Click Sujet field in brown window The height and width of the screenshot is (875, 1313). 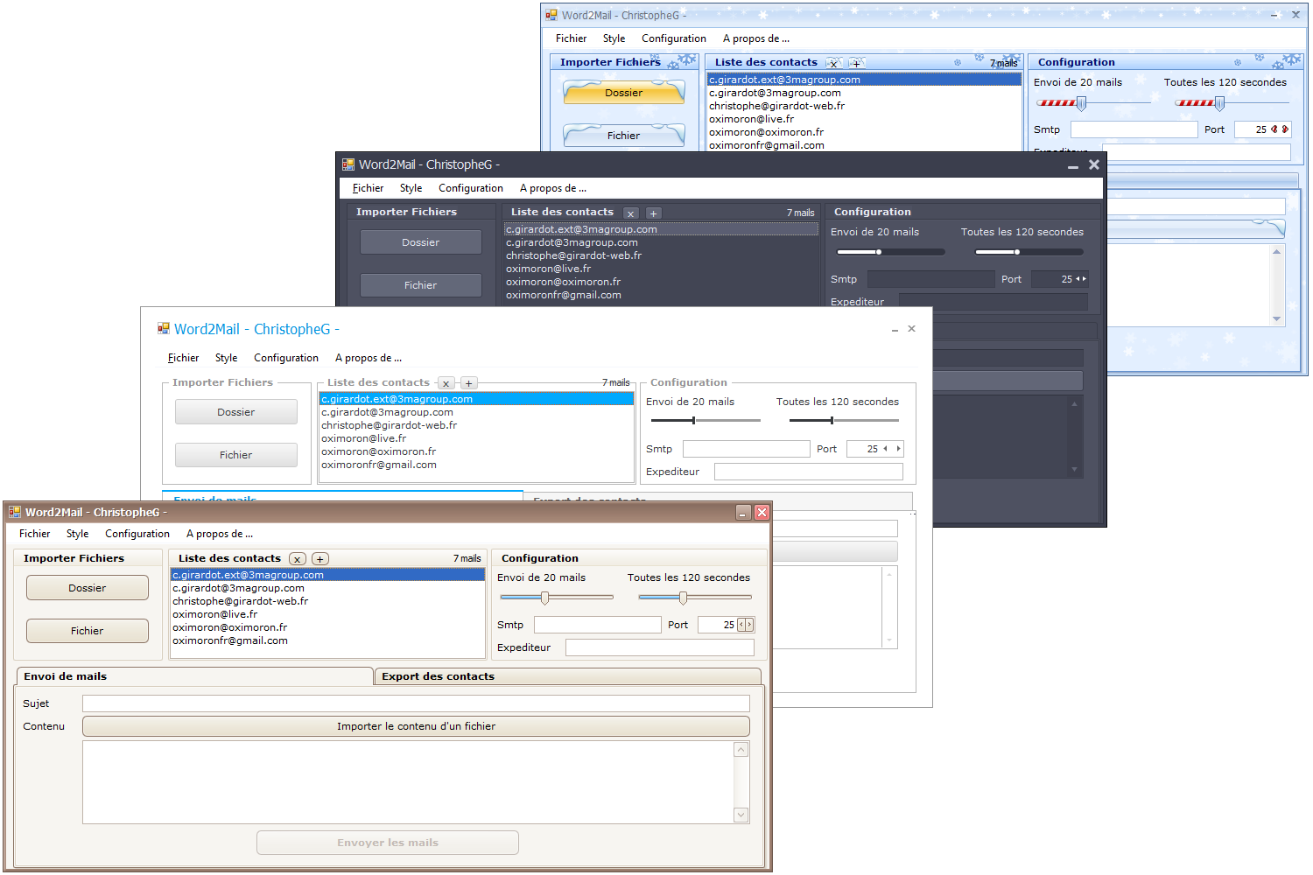(416, 703)
